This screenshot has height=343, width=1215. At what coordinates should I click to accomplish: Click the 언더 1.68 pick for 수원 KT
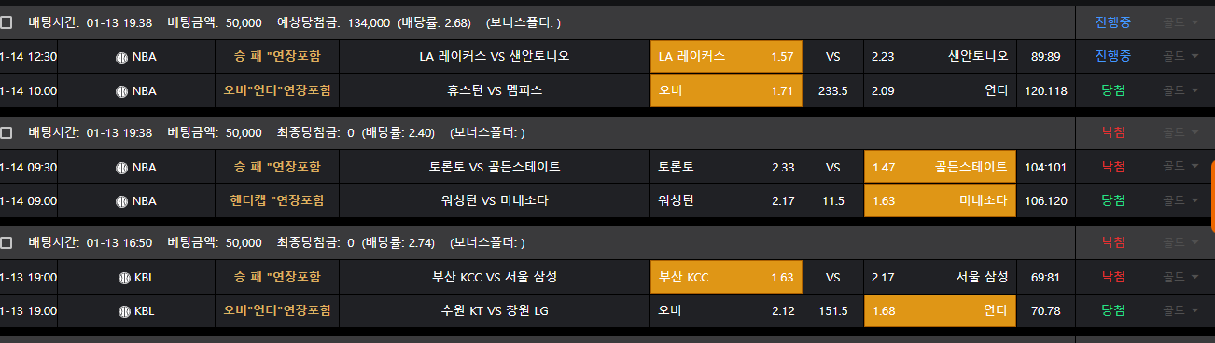pyautogui.click(x=940, y=311)
